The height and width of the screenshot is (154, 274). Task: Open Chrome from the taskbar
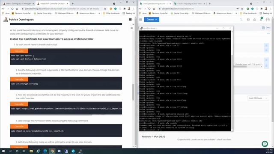click(x=52, y=151)
